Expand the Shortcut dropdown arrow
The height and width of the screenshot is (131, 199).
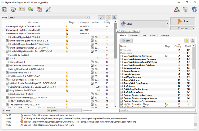[193, 28]
